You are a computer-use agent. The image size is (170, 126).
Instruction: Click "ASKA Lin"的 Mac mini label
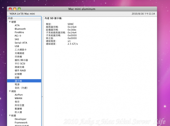tap(22, 14)
